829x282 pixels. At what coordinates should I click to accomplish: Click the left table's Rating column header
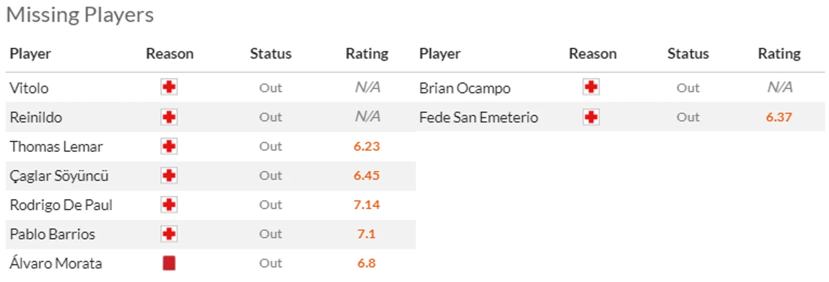tap(367, 54)
